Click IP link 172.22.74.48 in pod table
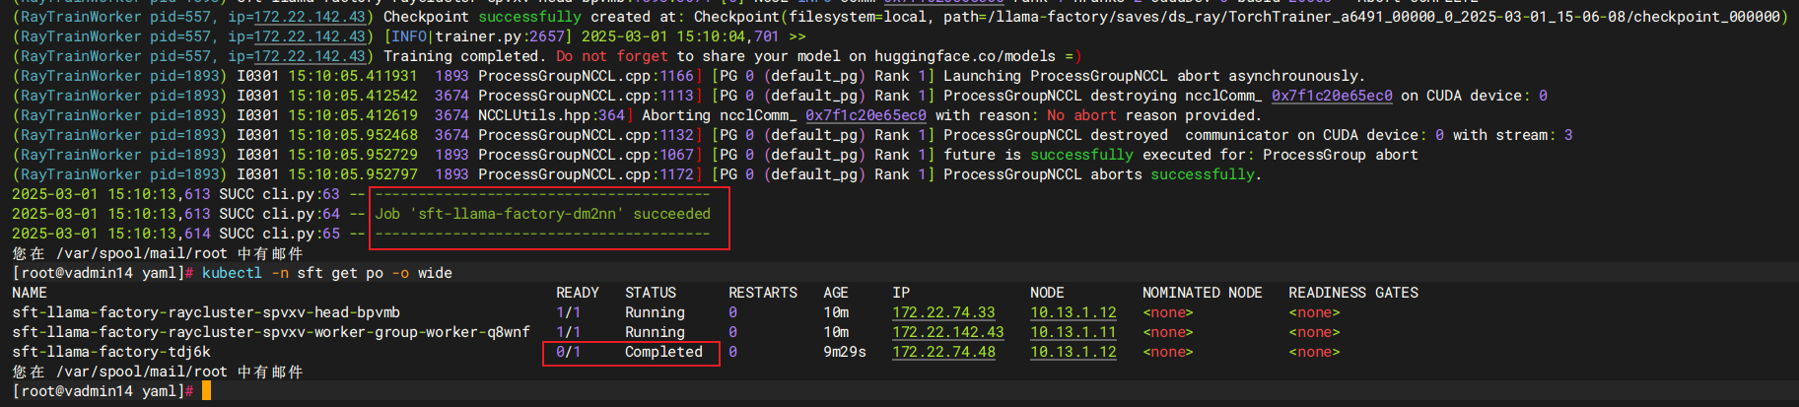Screen dimensions: 1799x407 click(943, 352)
